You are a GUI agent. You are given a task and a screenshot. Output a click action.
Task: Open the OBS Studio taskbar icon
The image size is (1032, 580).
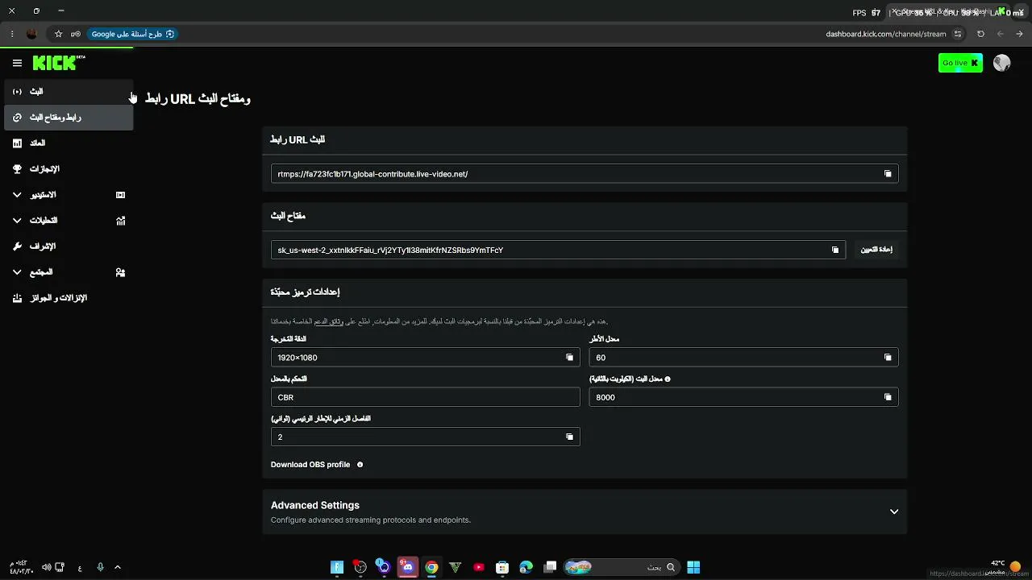coord(360,567)
